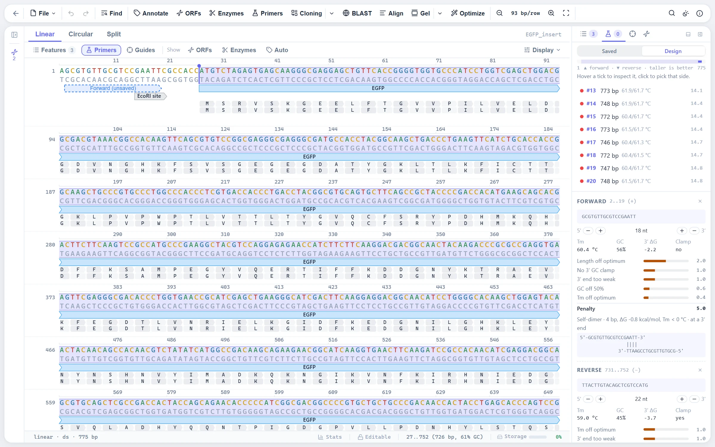Collapse the left sidebar panel icon
This screenshot has height=447, width=715.
pos(14,35)
